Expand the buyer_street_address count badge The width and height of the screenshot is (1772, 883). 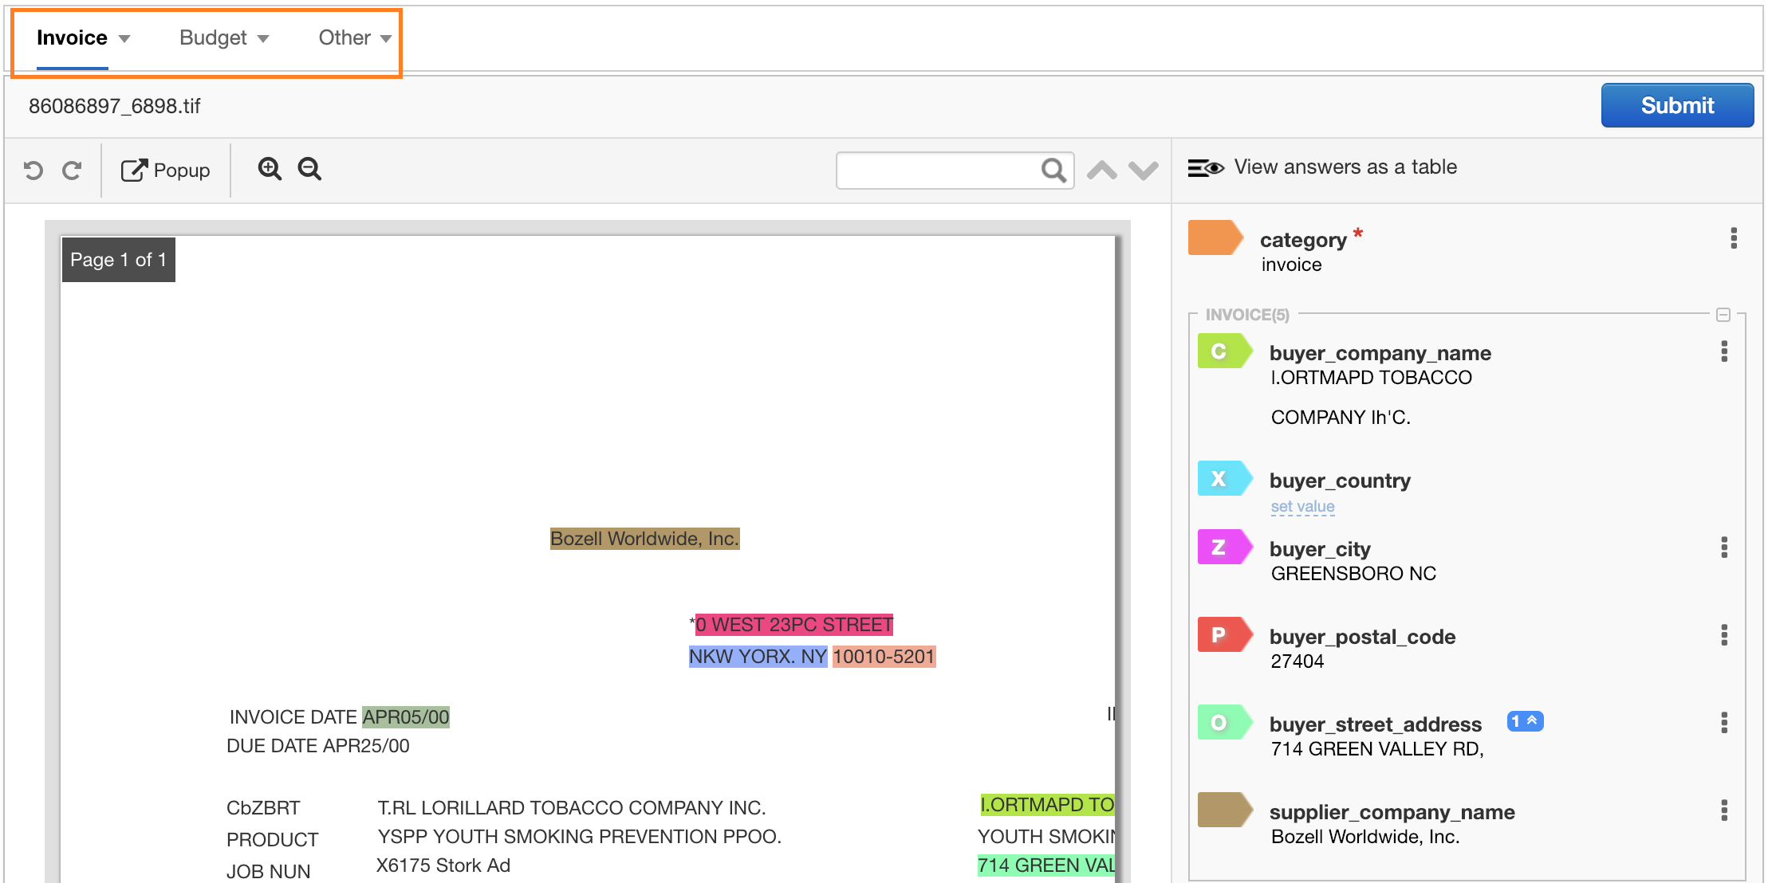click(x=1525, y=721)
